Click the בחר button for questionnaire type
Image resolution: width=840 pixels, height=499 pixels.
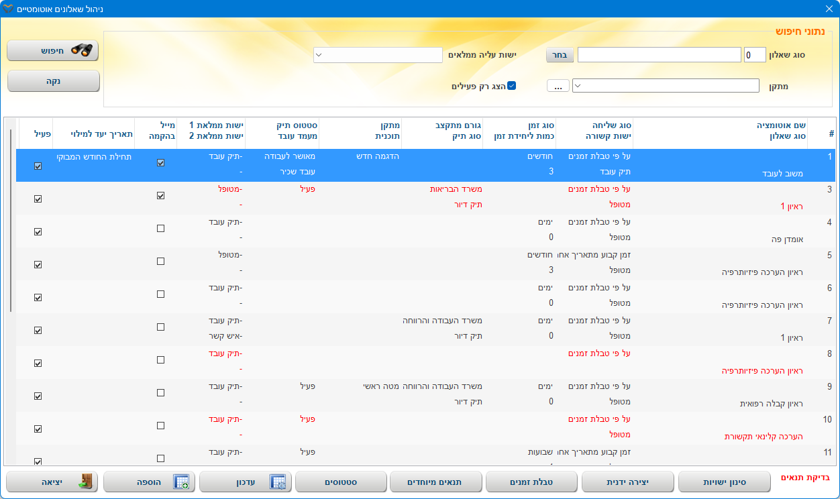point(560,54)
